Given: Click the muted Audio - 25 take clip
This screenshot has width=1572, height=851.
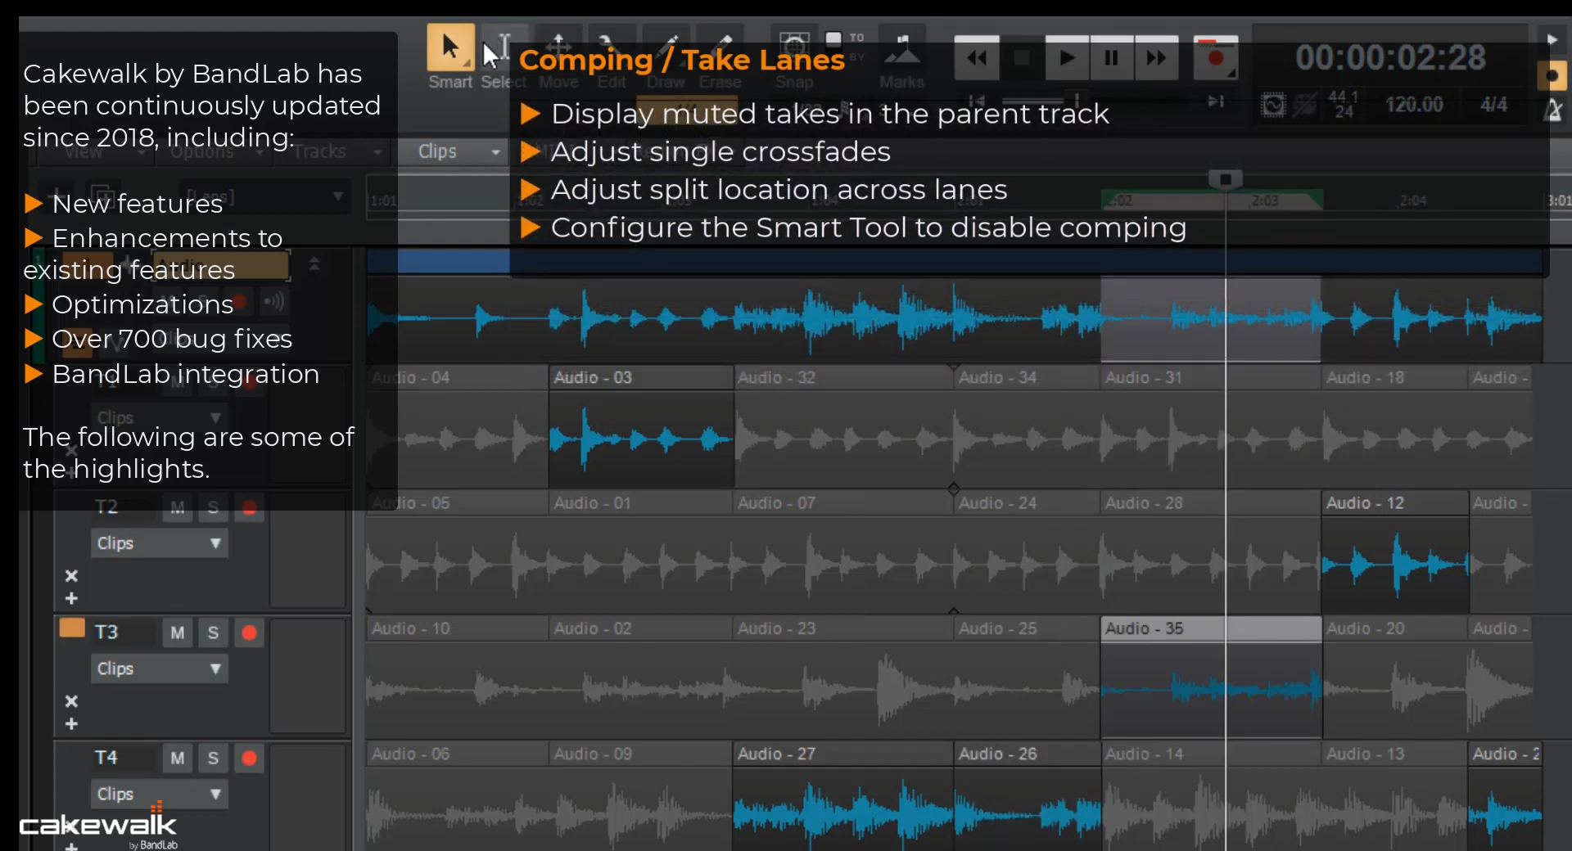Looking at the screenshot, I should (1027, 678).
